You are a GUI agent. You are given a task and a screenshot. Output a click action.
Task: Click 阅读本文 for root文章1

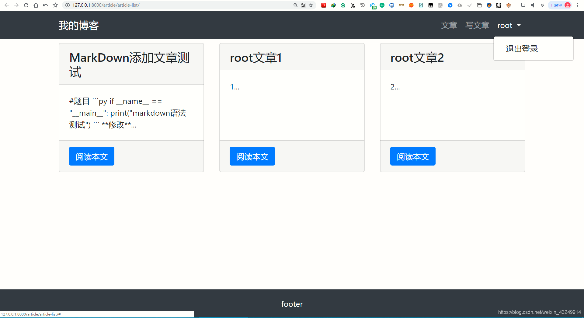pyautogui.click(x=252, y=156)
